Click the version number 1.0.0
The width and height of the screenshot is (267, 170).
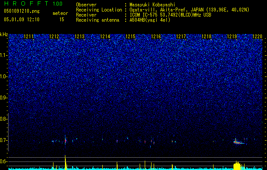(x=58, y=4)
